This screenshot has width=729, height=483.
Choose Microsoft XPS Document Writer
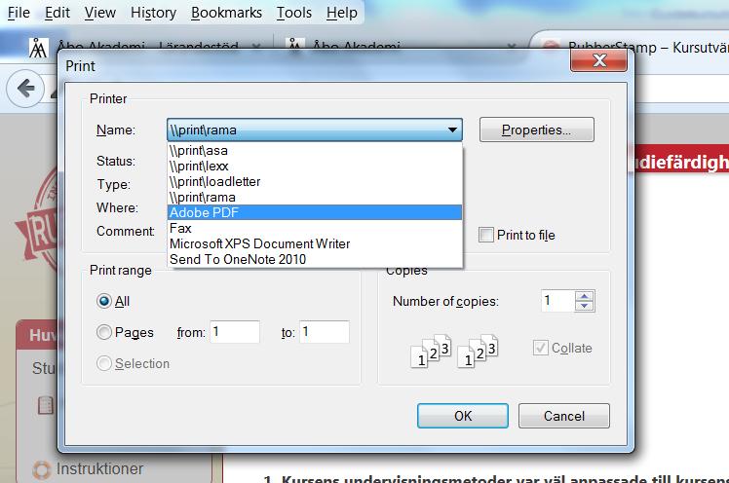pos(315,243)
